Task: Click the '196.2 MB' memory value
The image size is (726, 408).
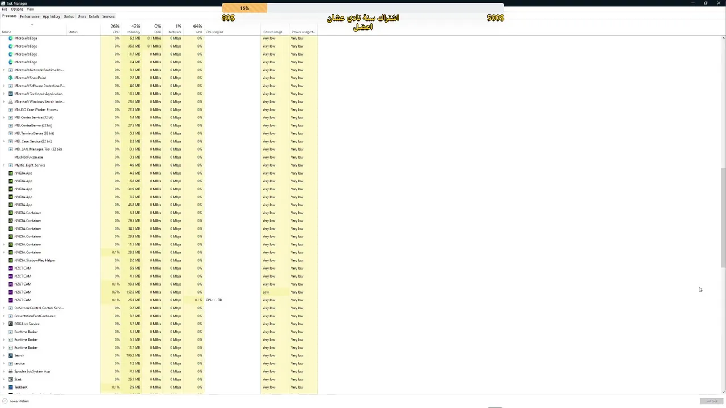Action: point(133,355)
